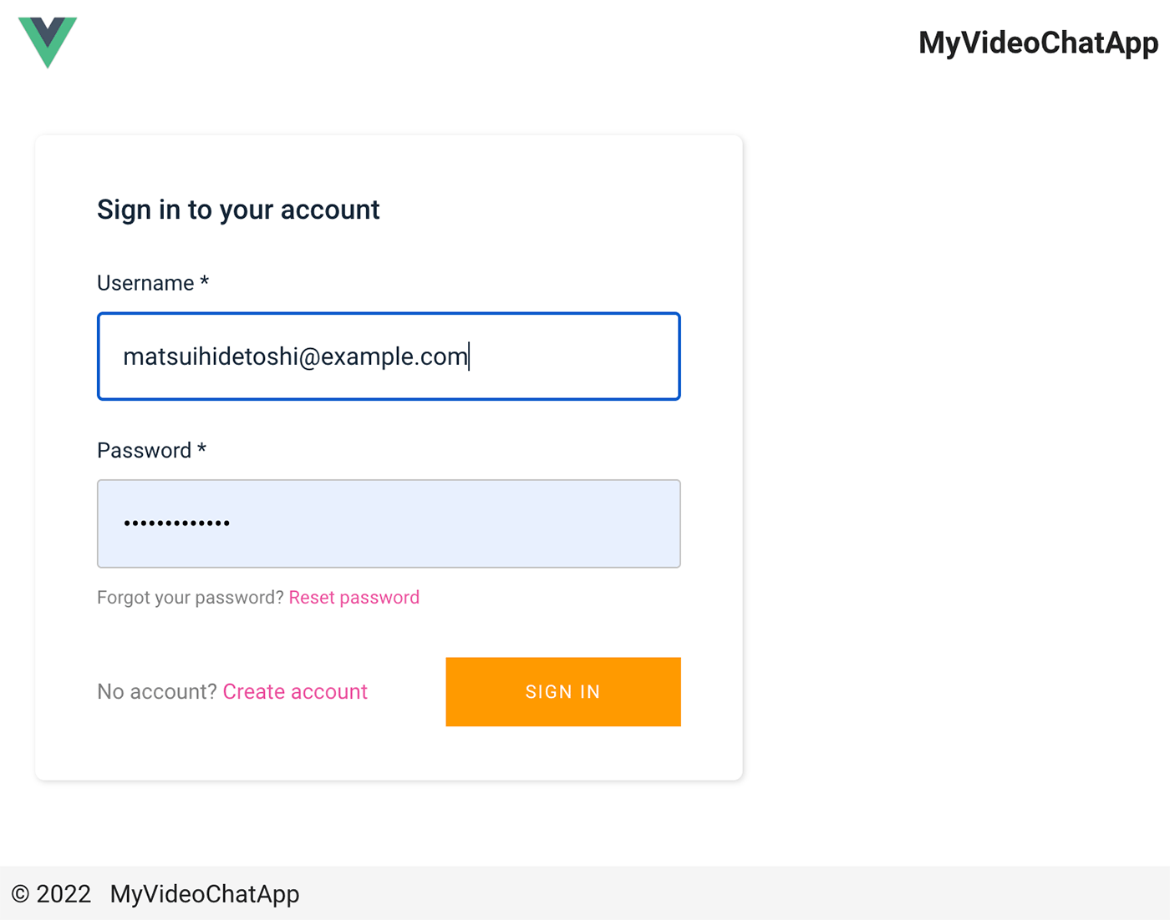Place cursor in matsuihidetoshi@example.com text

pos(295,356)
